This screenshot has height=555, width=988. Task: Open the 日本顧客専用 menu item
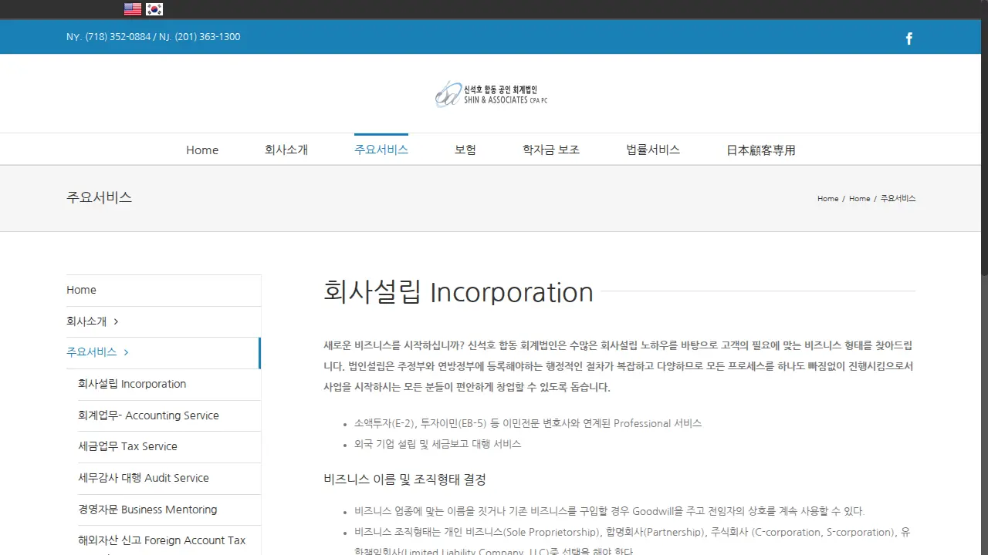click(761, 150)
